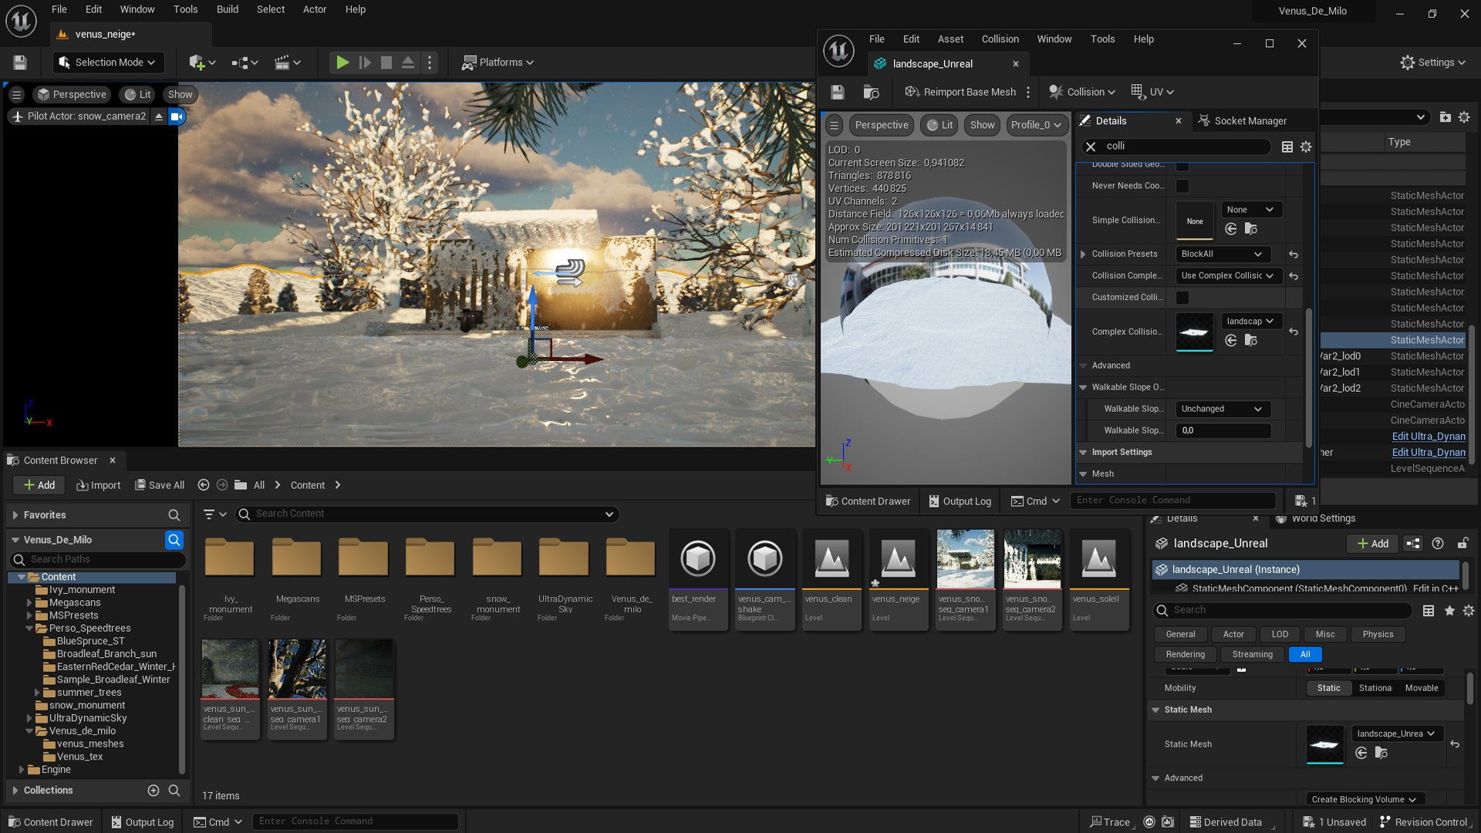Screen dimensions: 1481x833
Task: Click the Stop simulation button
Action: click(x=386, y=62)
